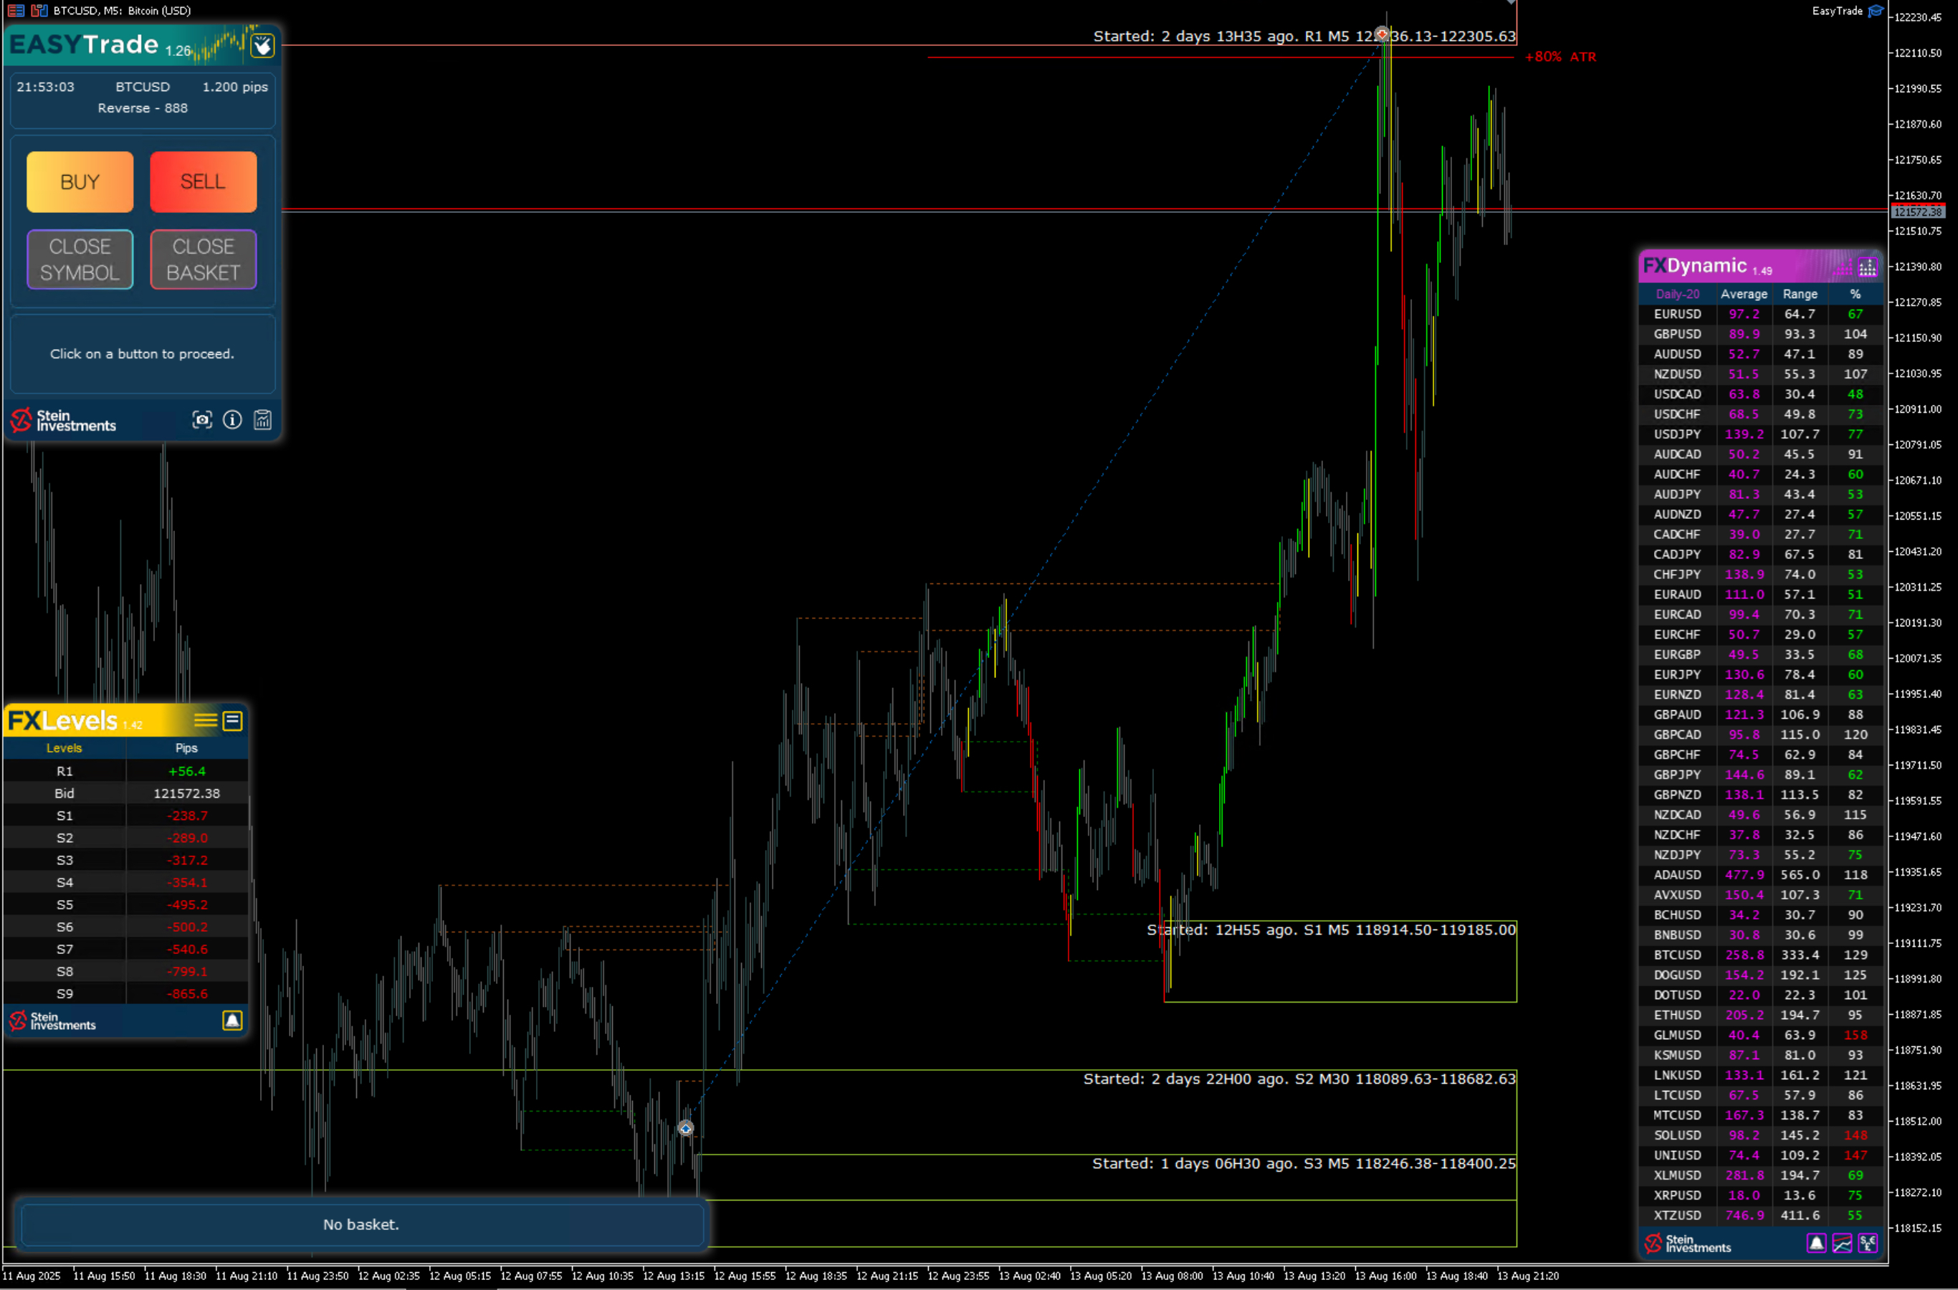Click the CLOSE SYMBOL button

tap(80, 259)
